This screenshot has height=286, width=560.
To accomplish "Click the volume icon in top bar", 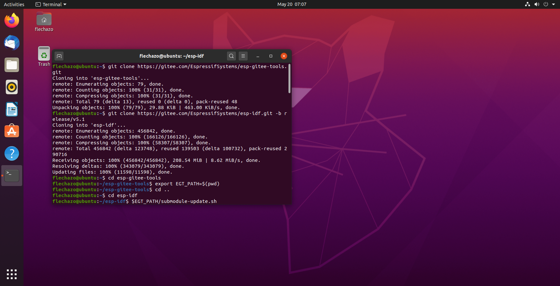I will (537, 4).
